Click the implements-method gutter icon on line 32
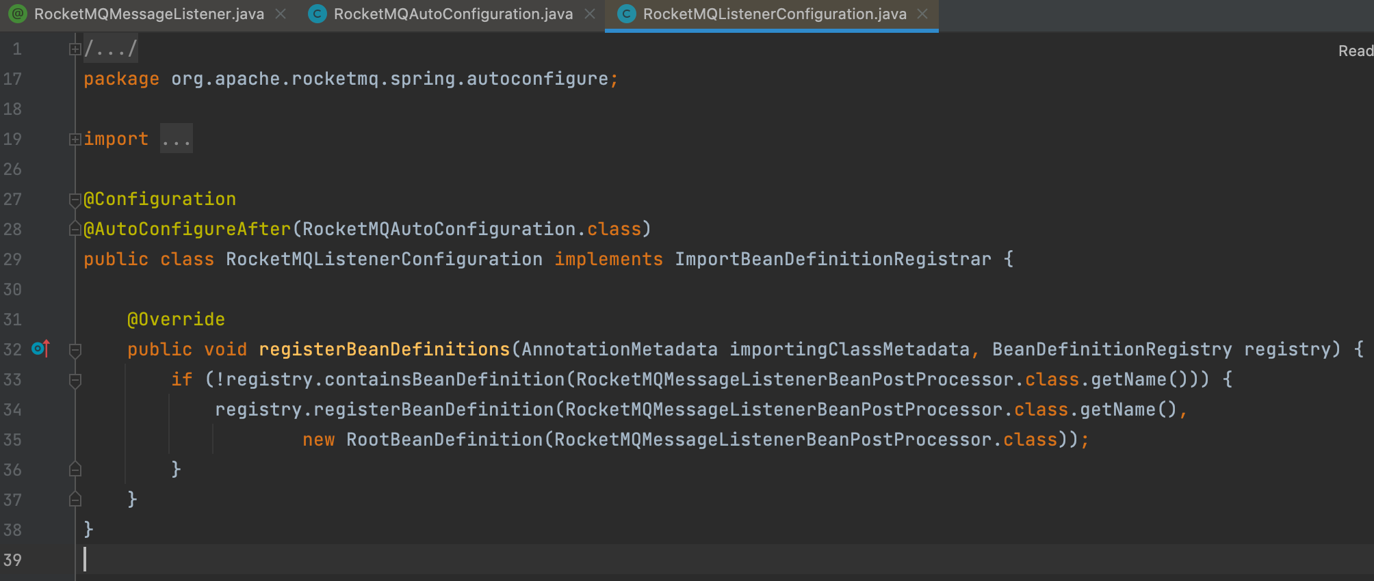 tap(41, 349)
